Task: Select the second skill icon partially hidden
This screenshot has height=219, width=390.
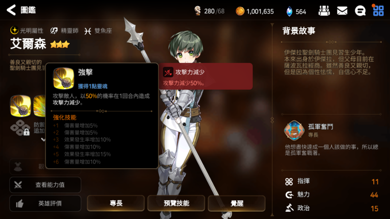Action: click(39, 106)
